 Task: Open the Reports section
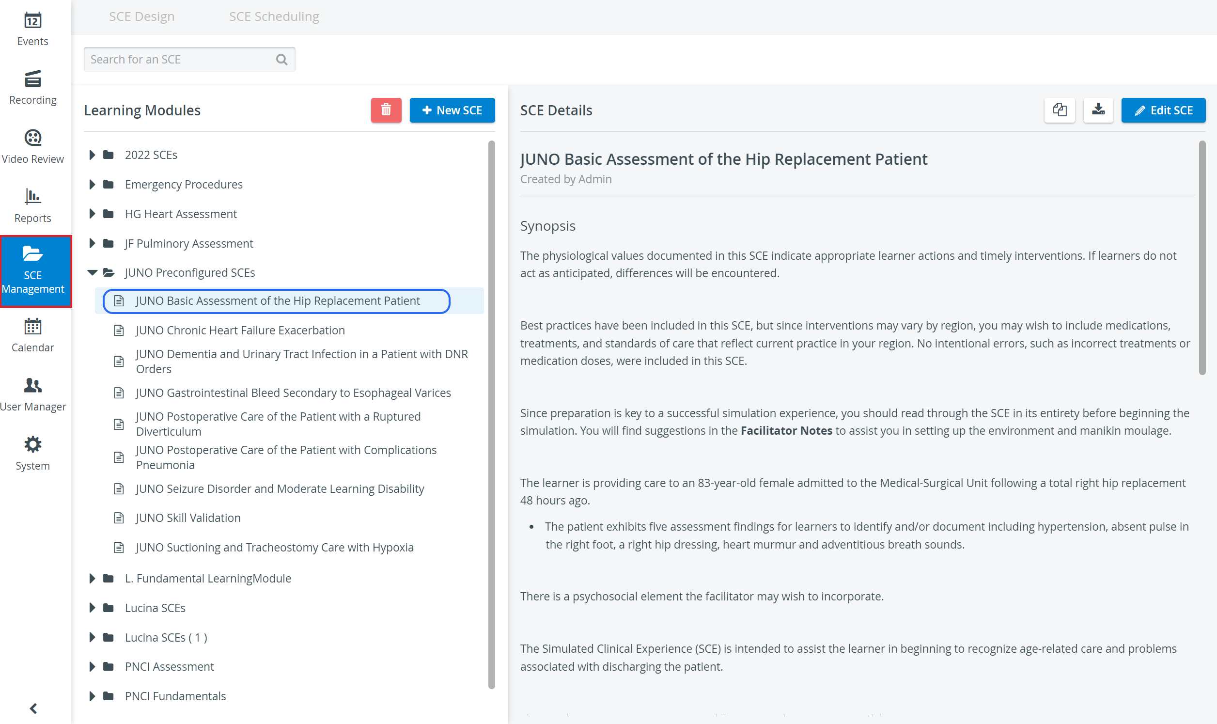point(32,206)
